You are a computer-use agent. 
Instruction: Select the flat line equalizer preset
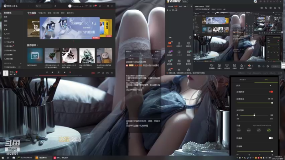click(239, 130)
